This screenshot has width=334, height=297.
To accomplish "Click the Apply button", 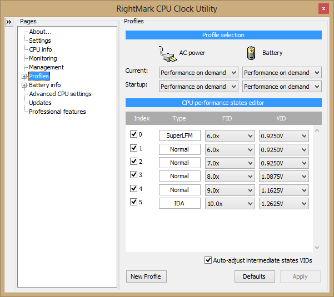I will (300, 276).
